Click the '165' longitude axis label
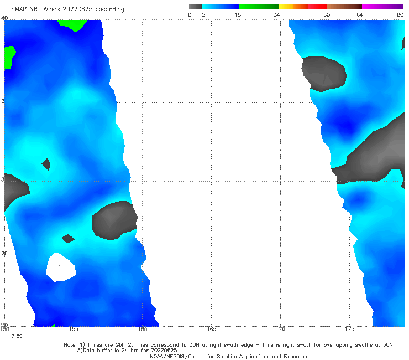This screenshot has height=360, width=409. pos(211,329)
